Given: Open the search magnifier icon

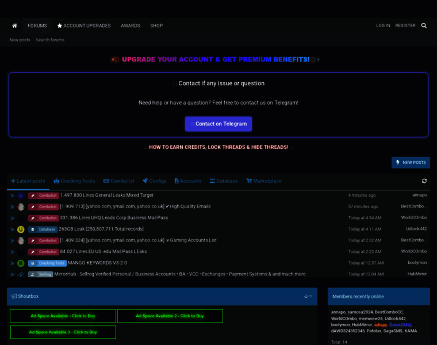Looking at the screenshot, I should 424,26.
